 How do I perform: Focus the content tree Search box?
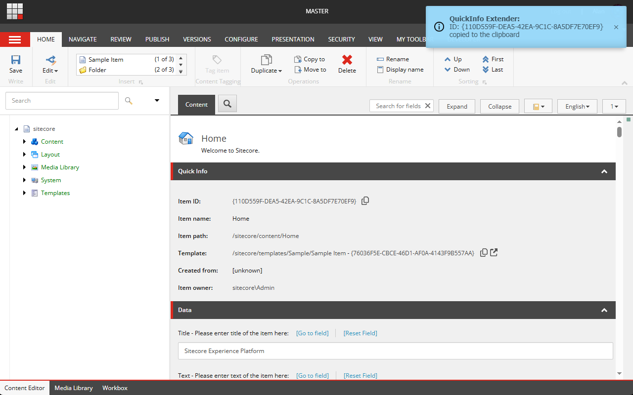(x=62, y=101)
